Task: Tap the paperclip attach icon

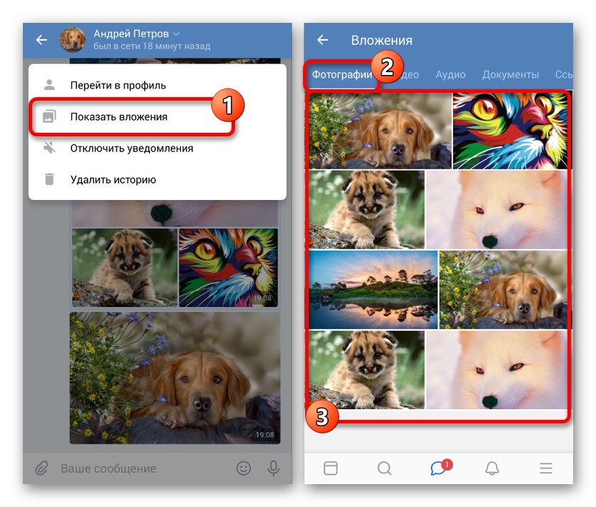Action: (41, 468)
